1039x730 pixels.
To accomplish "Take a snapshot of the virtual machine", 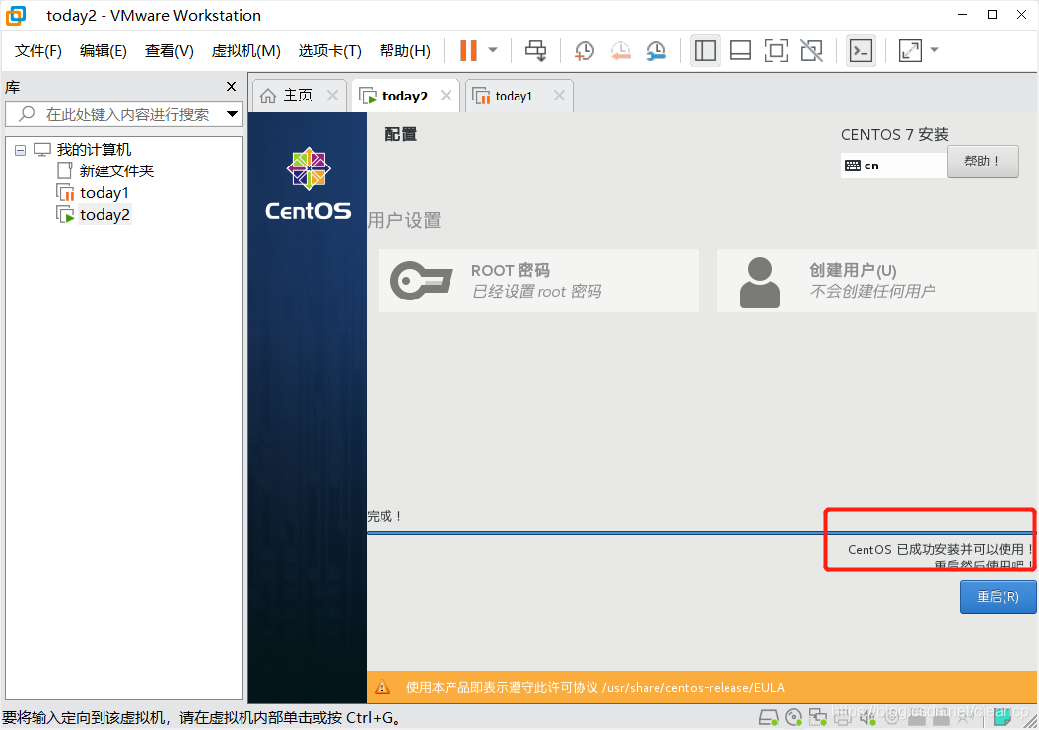I will tap(584, 51).
